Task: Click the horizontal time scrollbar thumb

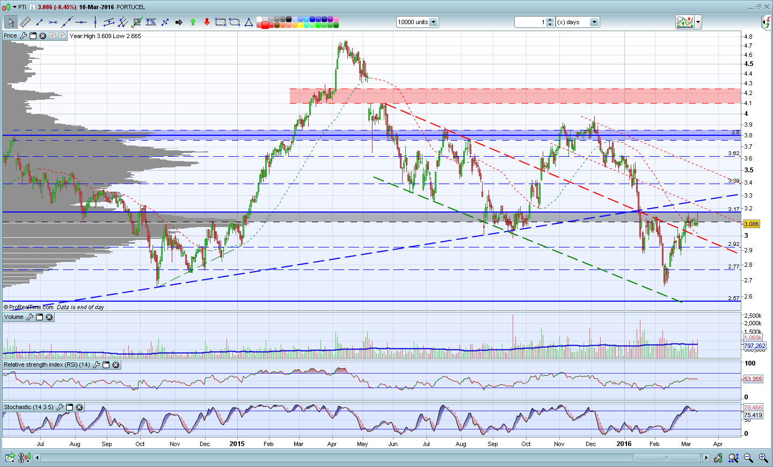Action: 667,458
